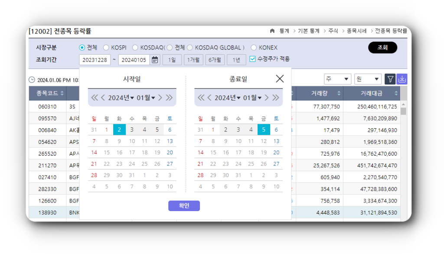Go to next month in start calendar
The height and width of the screenshot is (254, 444).
[x=160, y=98]
